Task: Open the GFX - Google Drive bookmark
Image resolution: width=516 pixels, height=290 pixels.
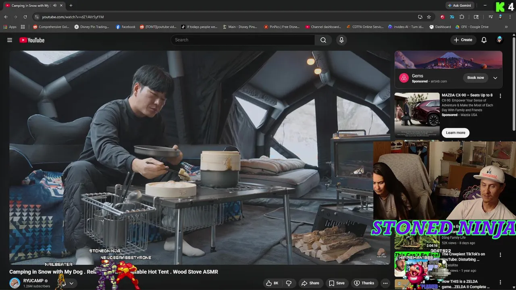Action: click(472, 27)
